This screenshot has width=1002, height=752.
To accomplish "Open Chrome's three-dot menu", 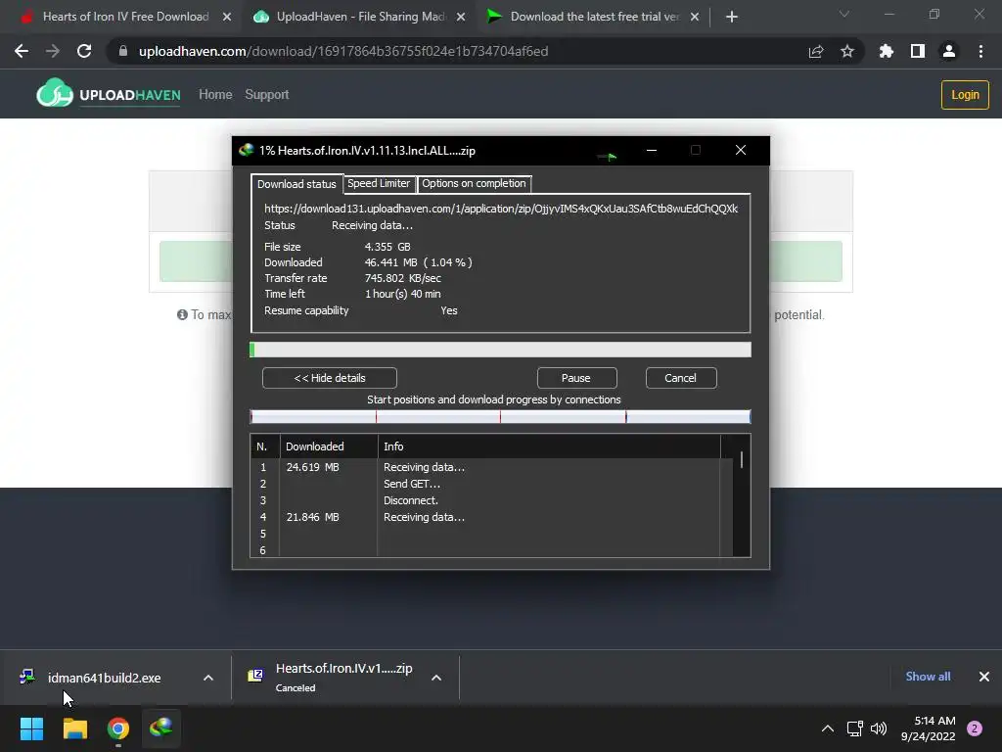I will [980, 51].
